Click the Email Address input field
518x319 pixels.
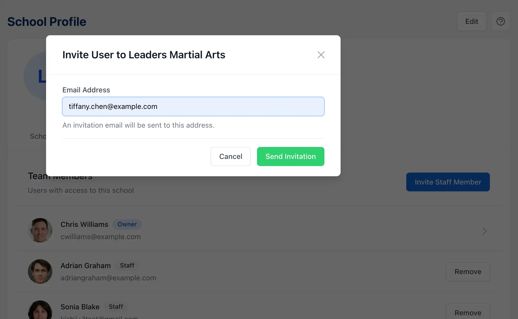coord(193,106)
